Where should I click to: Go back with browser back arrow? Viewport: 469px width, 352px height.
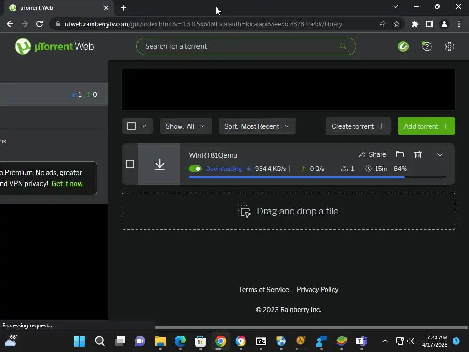[10, 24]
